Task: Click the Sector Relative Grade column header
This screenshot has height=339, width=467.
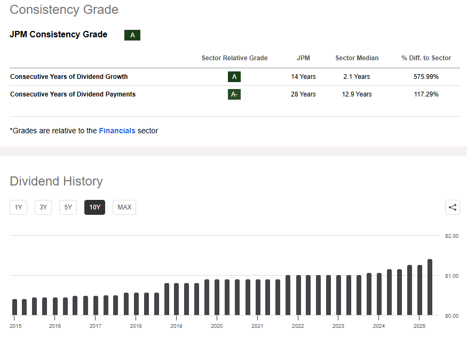Action: (x=234, y=58)
